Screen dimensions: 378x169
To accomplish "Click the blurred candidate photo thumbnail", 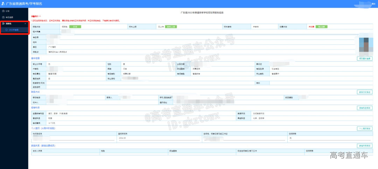I will coord(366,45).
